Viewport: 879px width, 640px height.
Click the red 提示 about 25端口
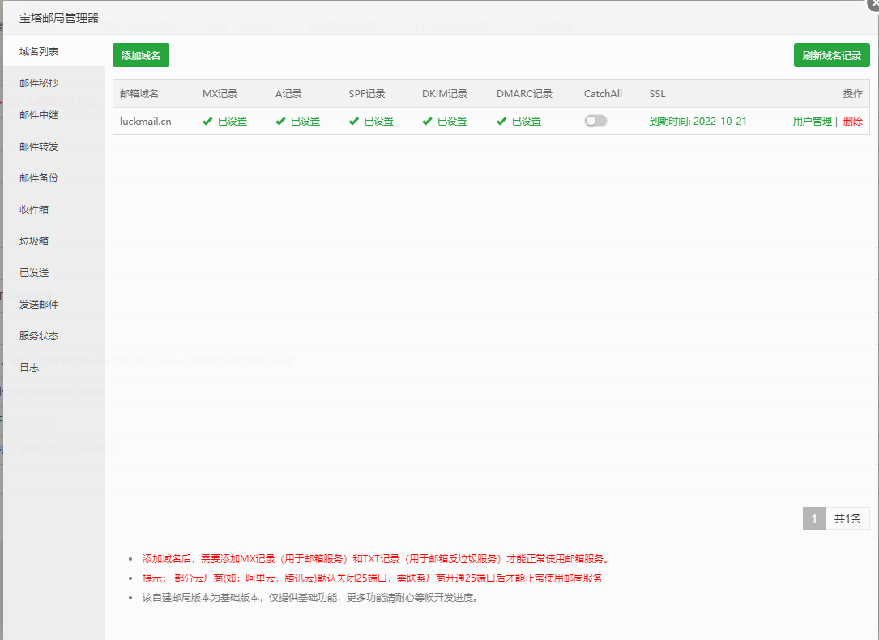coord(372,578)
